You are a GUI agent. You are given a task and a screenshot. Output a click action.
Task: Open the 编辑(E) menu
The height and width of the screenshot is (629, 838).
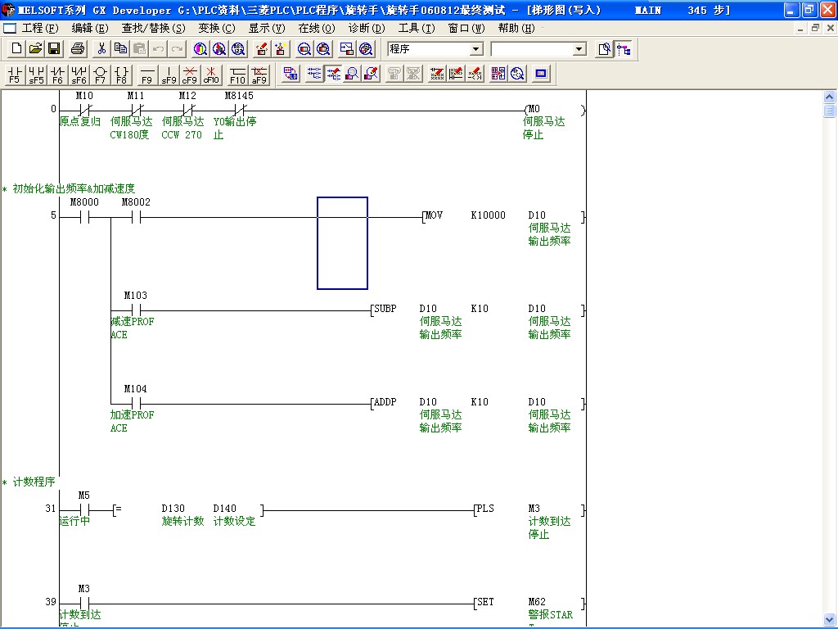coord(90,29)
